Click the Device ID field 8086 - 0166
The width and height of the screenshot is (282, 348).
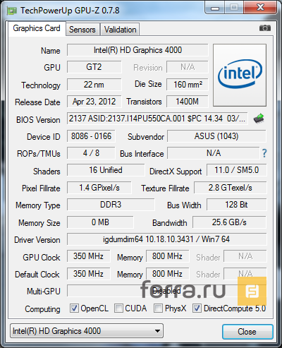[x=91, y=136]
